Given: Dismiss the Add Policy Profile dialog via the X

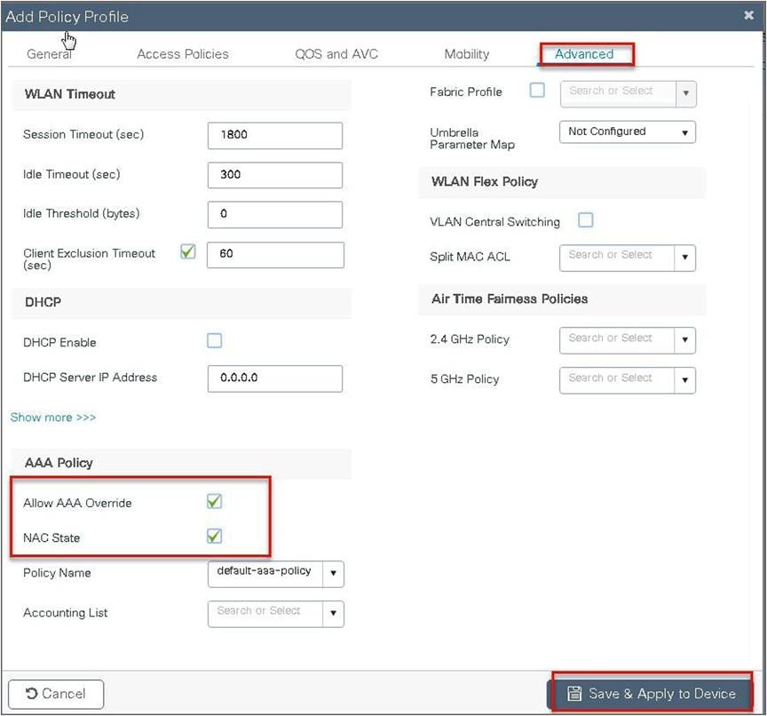Looking at the screenshot, I should tap(748, 14).
